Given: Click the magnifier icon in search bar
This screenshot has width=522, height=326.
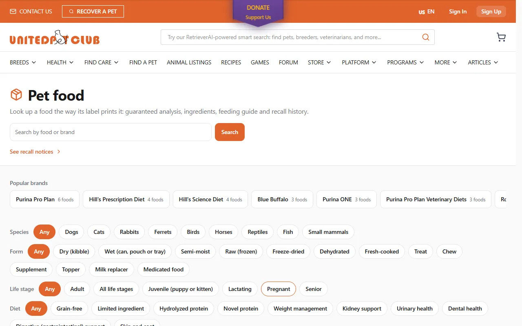Looking at the screenshot, I should pos(426,37).
